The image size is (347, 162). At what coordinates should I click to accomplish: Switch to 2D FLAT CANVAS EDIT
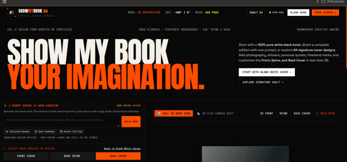(x=215, y=113)
